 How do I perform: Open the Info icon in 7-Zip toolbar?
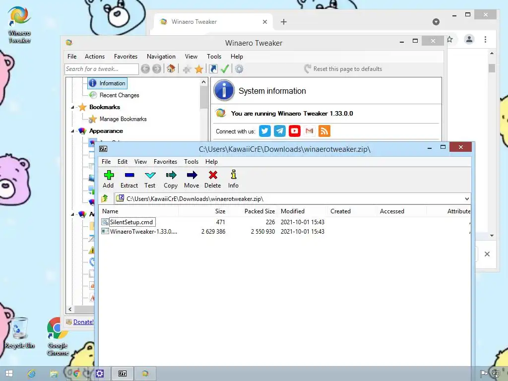pyautogui.click(x=233, y=175)
